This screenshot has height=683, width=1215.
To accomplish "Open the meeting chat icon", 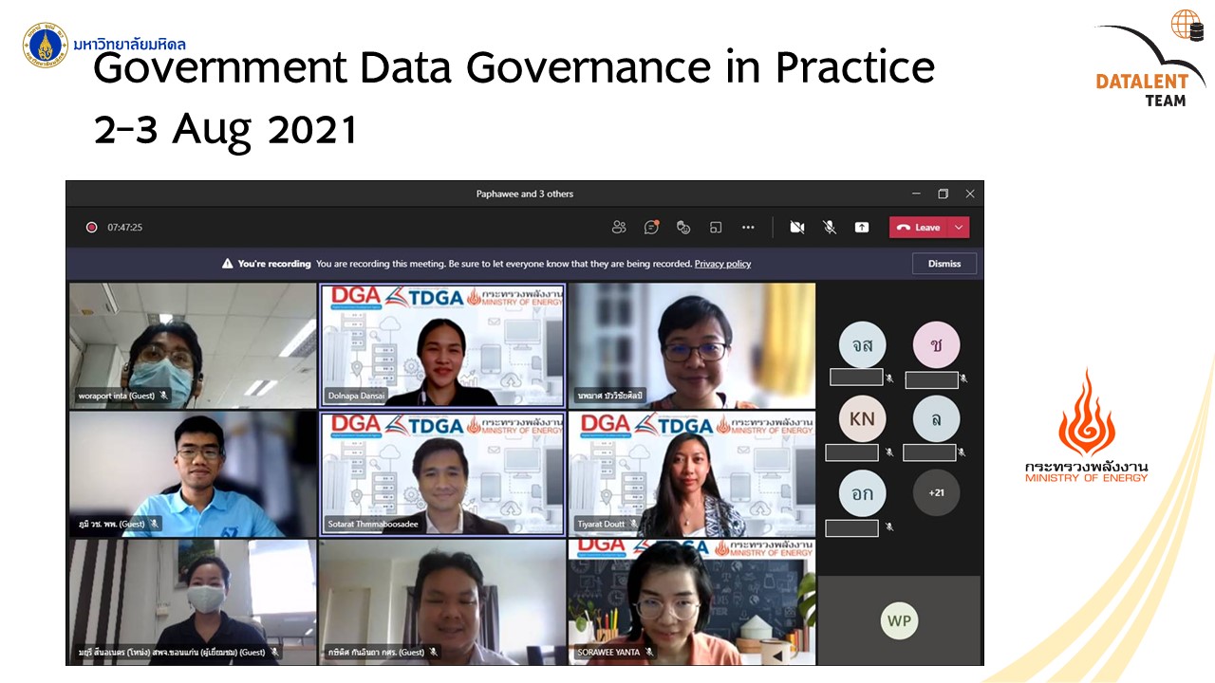I will 651,228.
